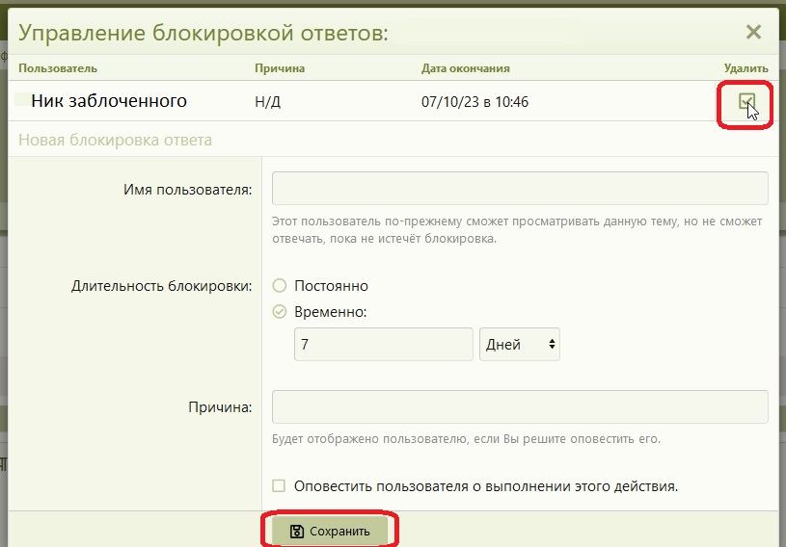Click the Причина text input field
The width and height of the screenshot is (786, 547).
pyautogui.click(x=520, y=406)
